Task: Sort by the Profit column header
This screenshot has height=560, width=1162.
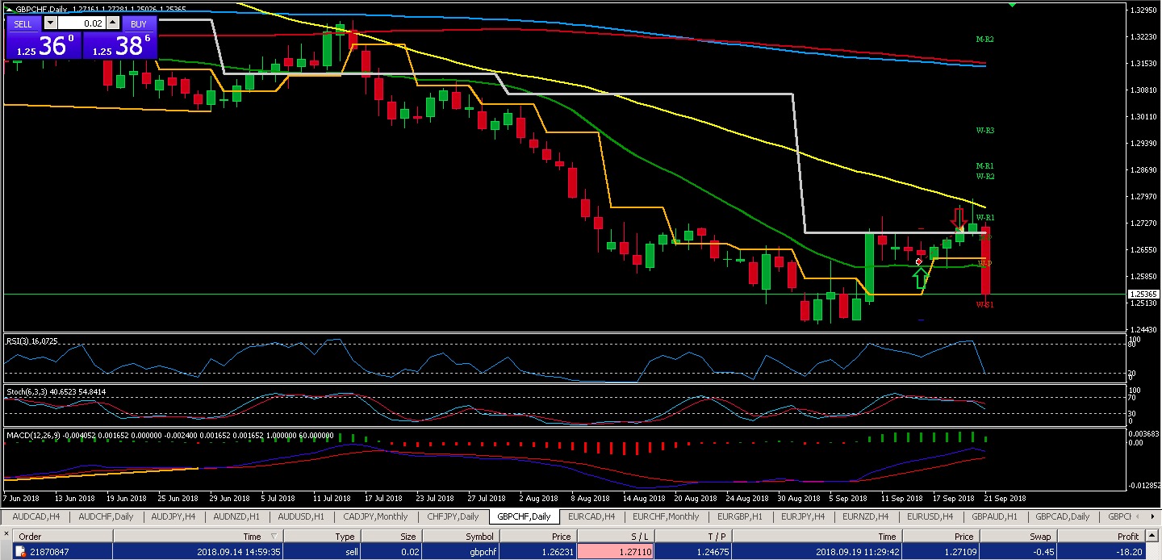Action: click(x=1100, y=537)
